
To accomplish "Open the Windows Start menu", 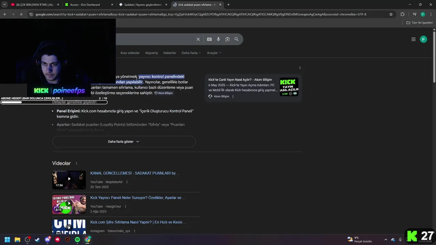I will pyautogui.click(x=7, y=240).
